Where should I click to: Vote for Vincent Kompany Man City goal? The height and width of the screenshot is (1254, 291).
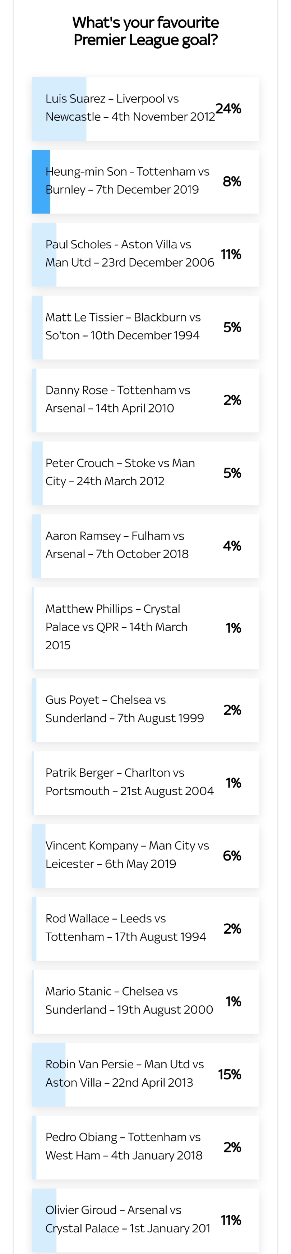pyautogui.click(x=145, y=856)
